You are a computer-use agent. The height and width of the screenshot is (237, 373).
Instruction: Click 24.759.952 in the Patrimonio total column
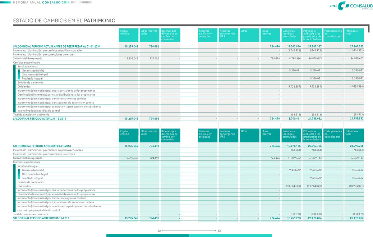(357, 118)
